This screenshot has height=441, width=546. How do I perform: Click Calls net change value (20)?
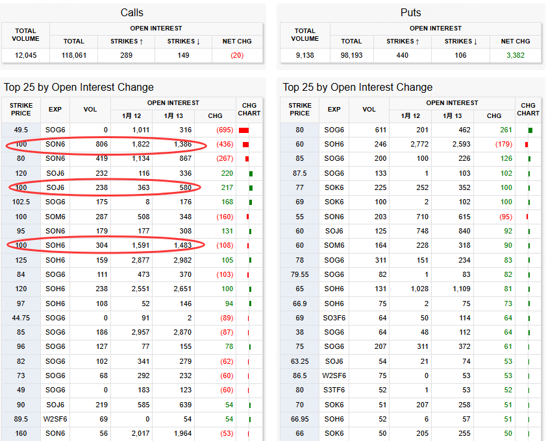pos(237,55)
